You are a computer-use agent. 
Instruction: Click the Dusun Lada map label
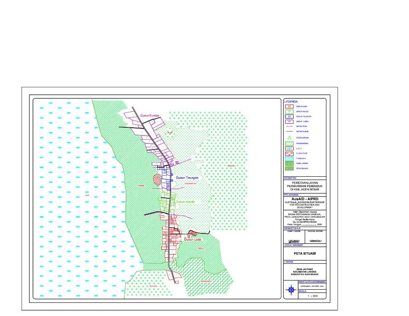[x=193, y=239]
